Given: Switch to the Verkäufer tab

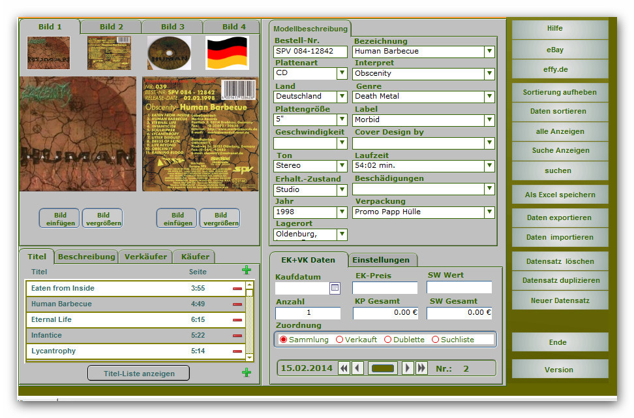Looking at the screenshot, I should (145, 257).
